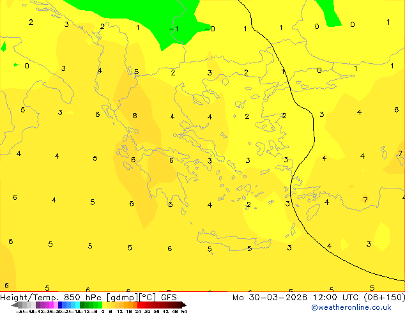Click the dark maroon arrow at legend's hot end
Viewport: 405px width, 313px height.
[184, 305]
